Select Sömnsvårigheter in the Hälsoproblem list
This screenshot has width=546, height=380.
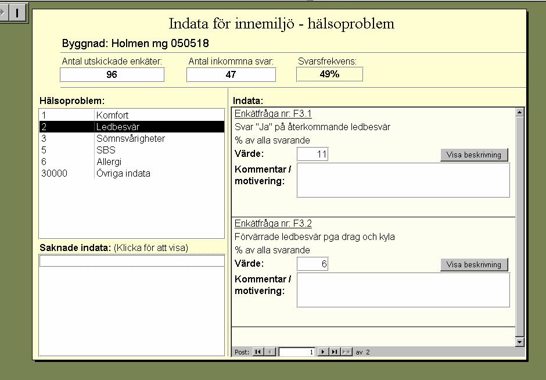point(132,138)
